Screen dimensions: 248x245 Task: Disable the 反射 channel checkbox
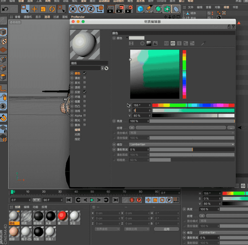point(85,92)
